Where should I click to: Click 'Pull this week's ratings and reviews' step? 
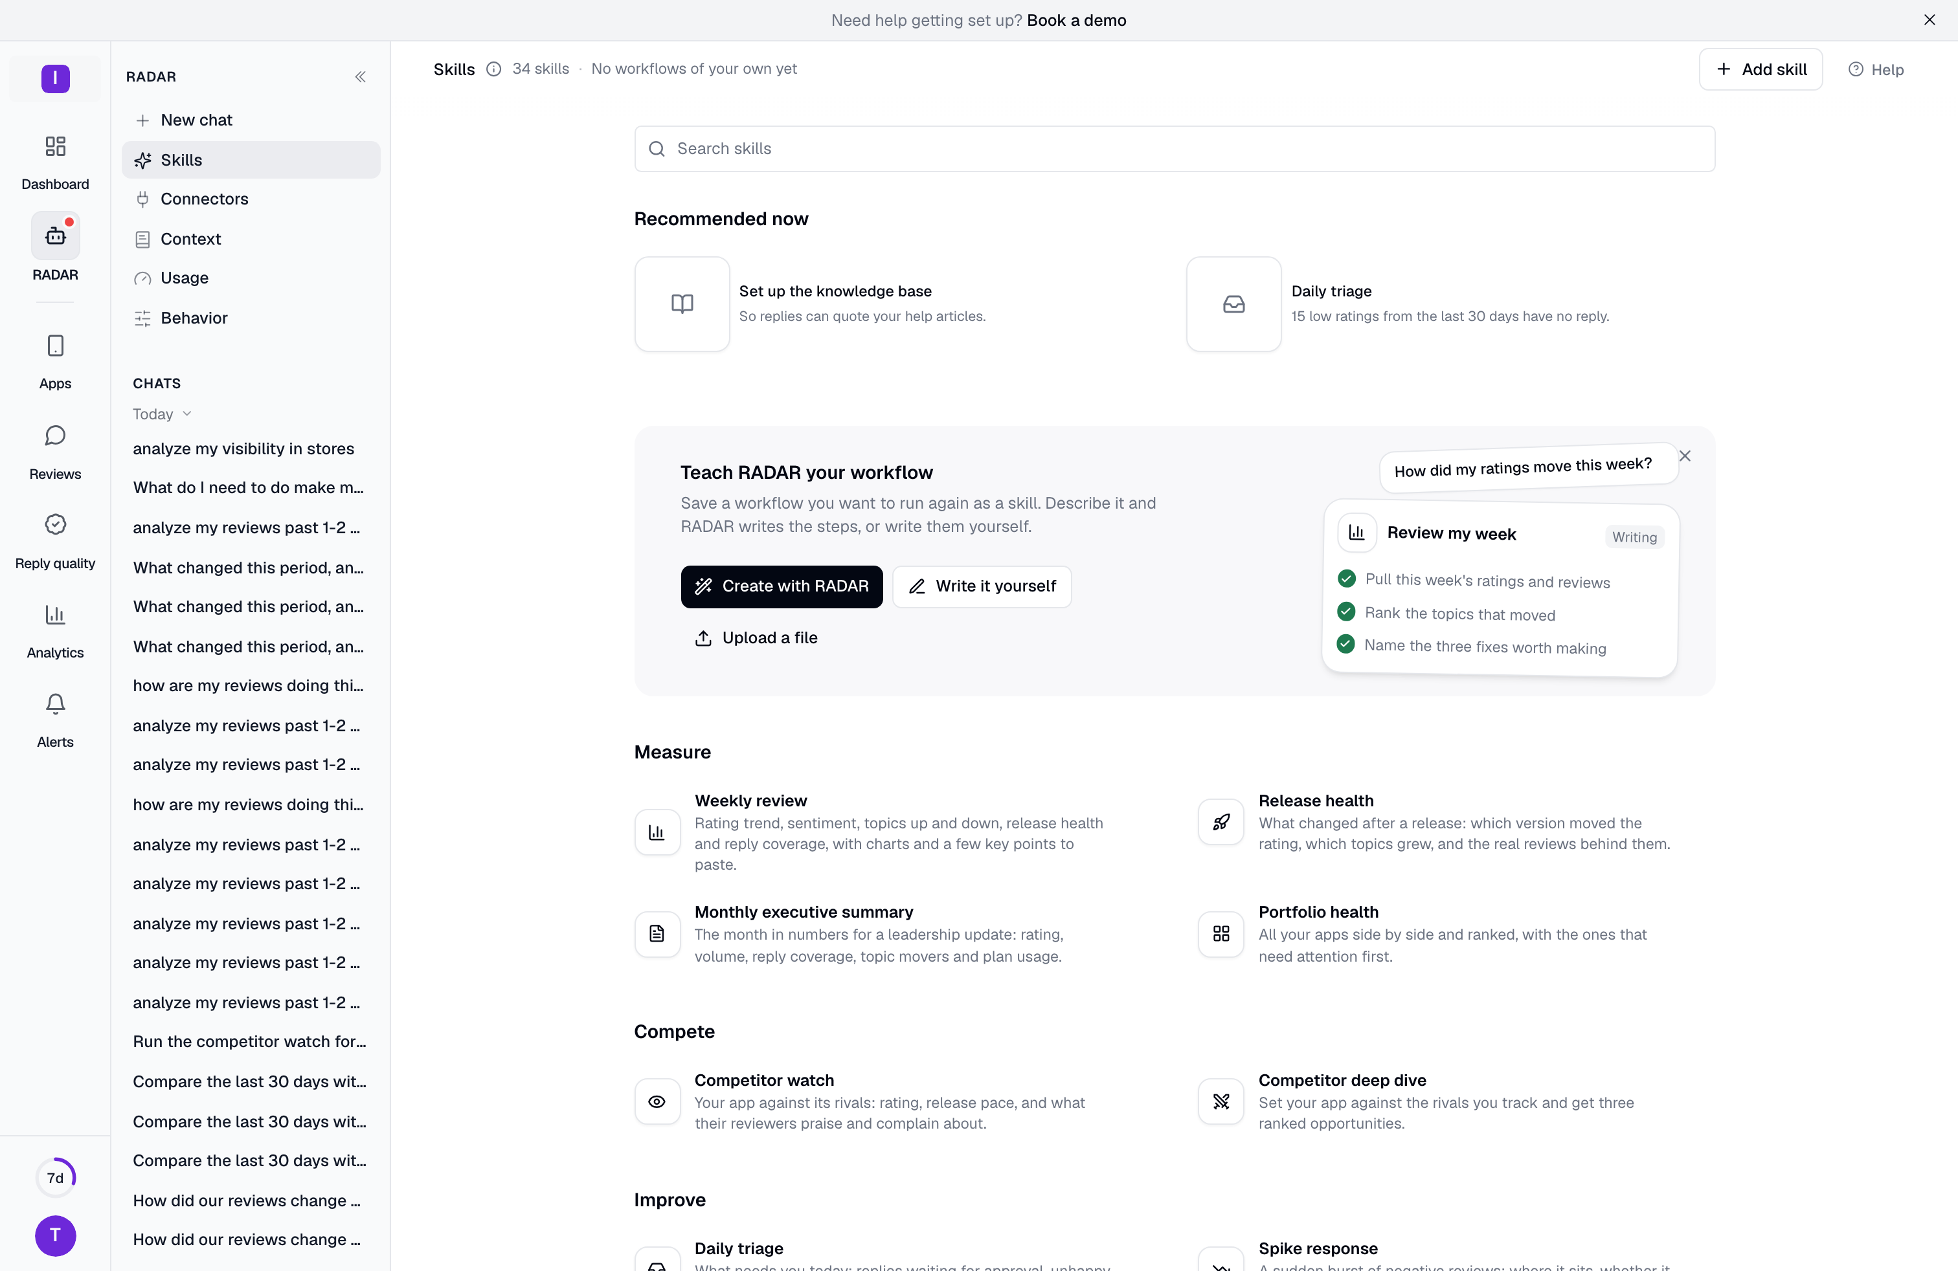[1487, 580]
